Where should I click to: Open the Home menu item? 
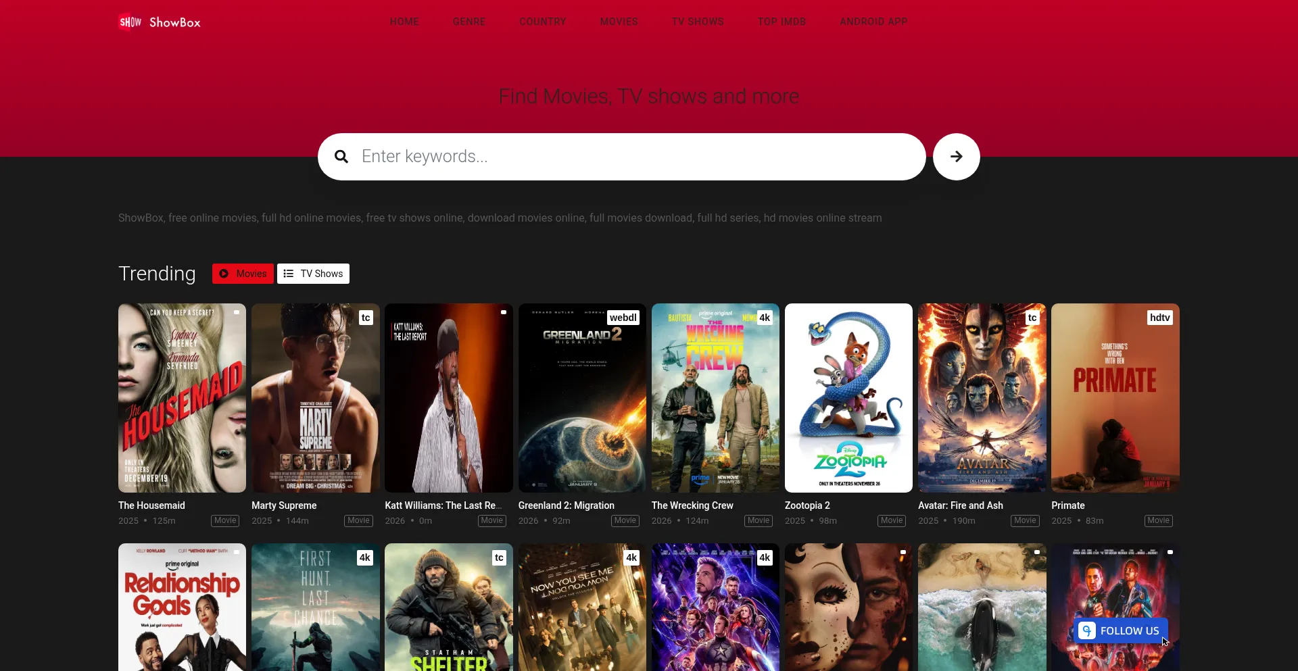(404, 22)
